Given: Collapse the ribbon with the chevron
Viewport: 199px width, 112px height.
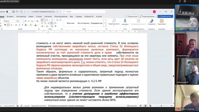Looking at the screenshot, I should [172, 29].
